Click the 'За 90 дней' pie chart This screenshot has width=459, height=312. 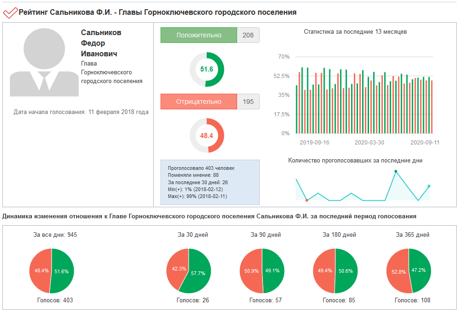pos(262,271)
